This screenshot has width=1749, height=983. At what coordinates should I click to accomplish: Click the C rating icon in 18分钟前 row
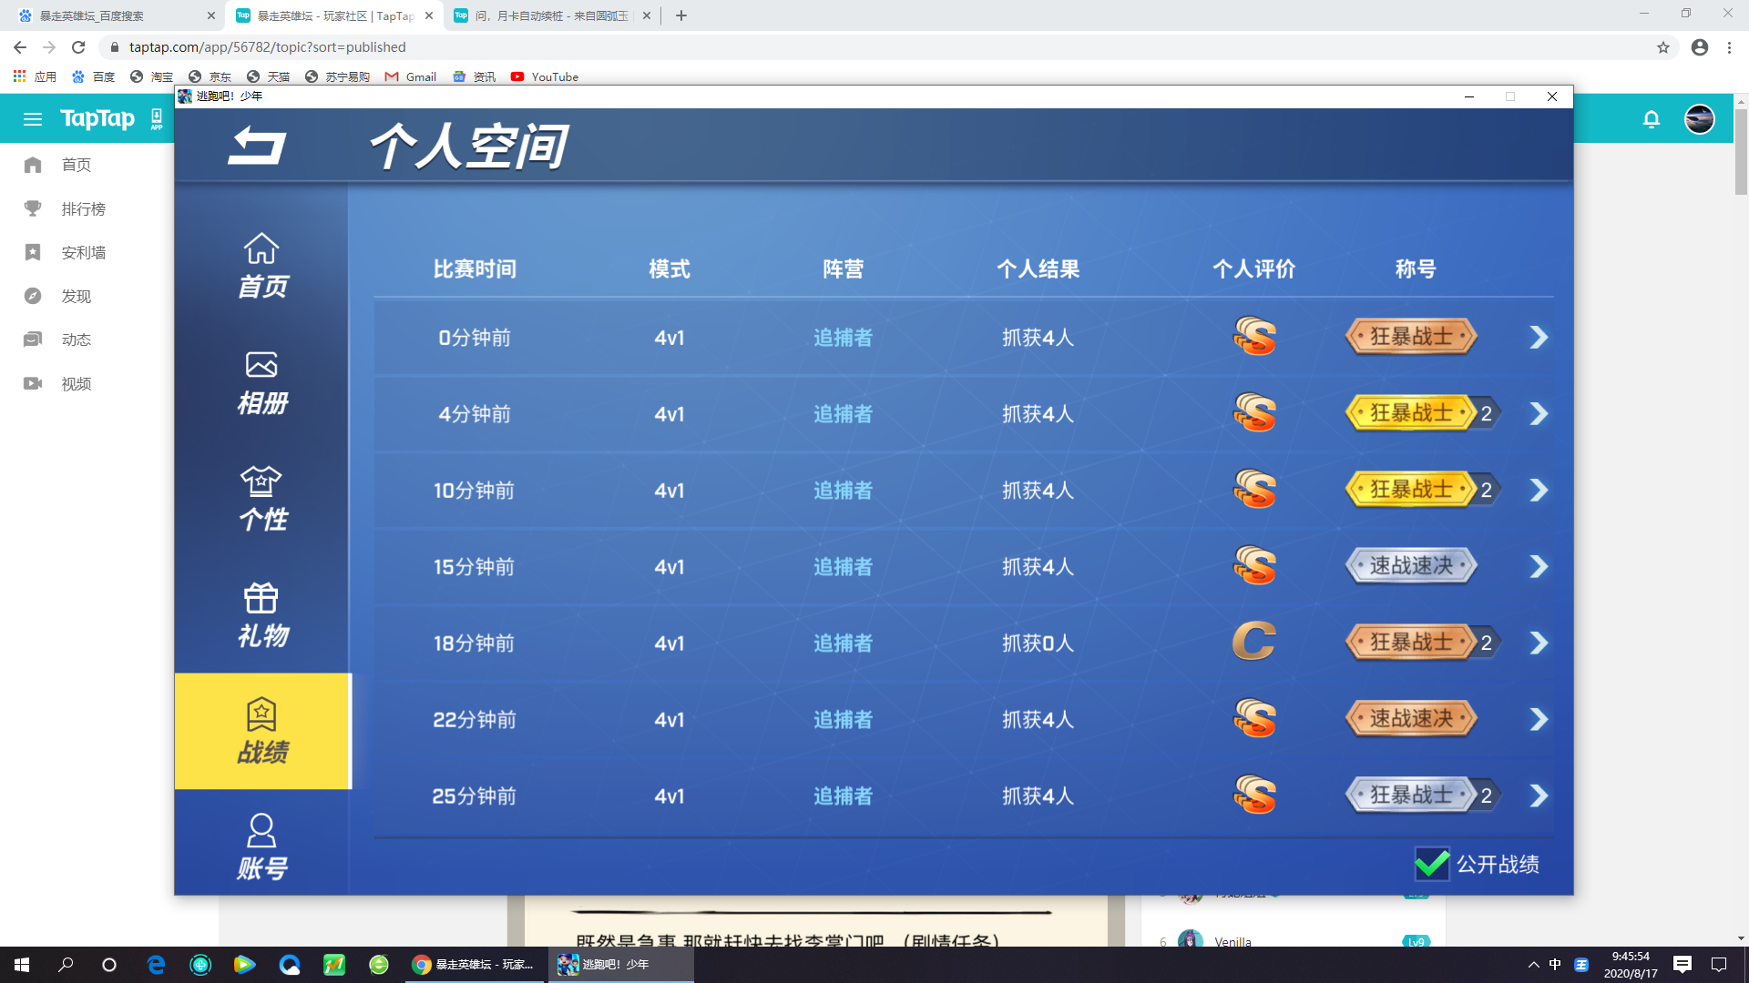coord(1253,643)
